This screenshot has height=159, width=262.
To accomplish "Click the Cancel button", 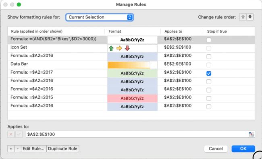I will (x=216, y=149).
